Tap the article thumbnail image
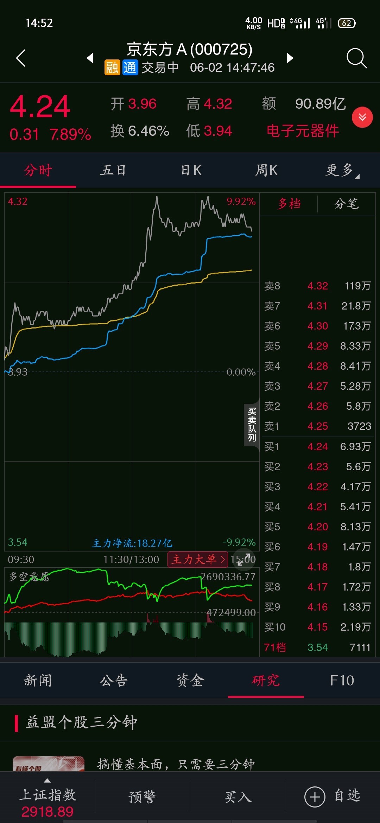 click(49, 764)
